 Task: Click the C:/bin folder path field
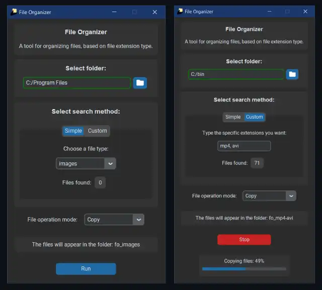point(236,74)
